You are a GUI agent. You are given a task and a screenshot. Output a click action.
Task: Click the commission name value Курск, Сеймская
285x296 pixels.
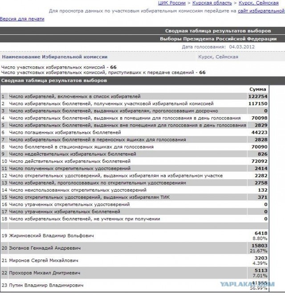click(x=218, y=57)
